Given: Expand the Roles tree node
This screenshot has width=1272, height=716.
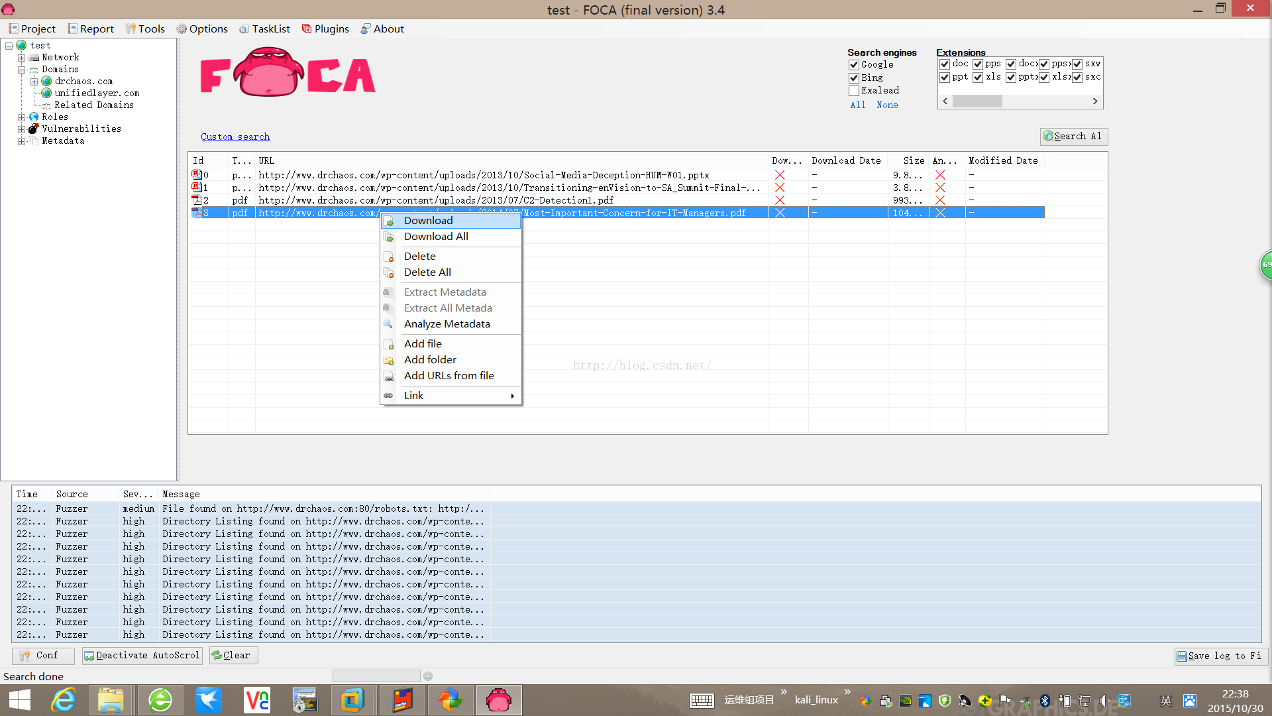Looking at the screenshot, I should [21, 117].
